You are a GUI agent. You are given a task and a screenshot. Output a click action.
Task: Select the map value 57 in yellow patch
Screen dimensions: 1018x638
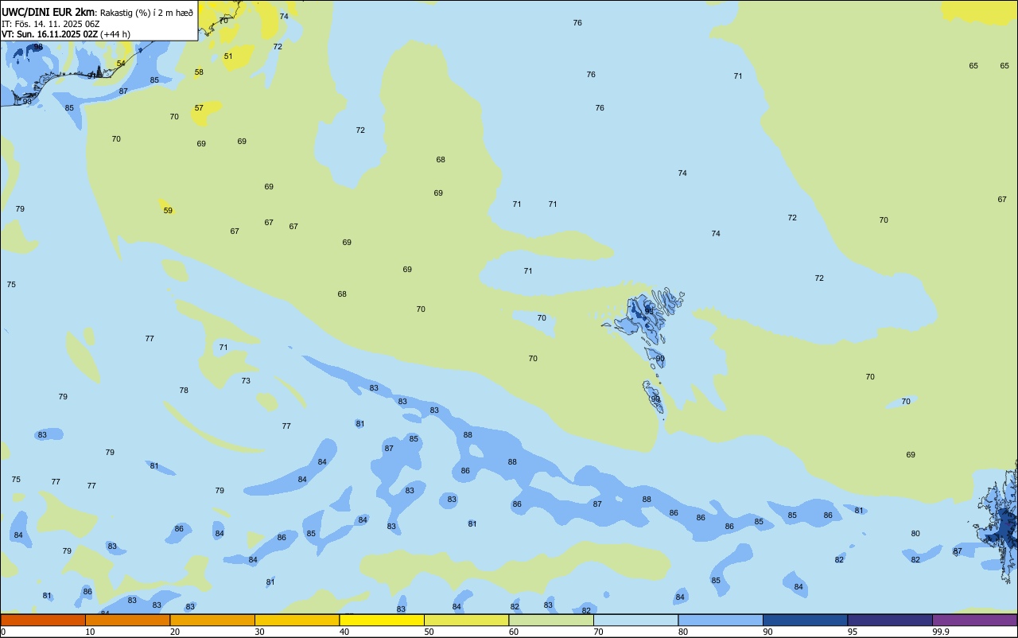[199, 107]
